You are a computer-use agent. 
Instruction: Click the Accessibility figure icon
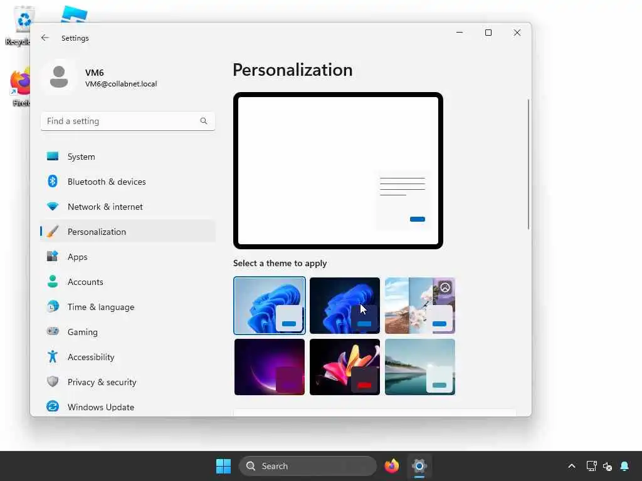point(53,356)
